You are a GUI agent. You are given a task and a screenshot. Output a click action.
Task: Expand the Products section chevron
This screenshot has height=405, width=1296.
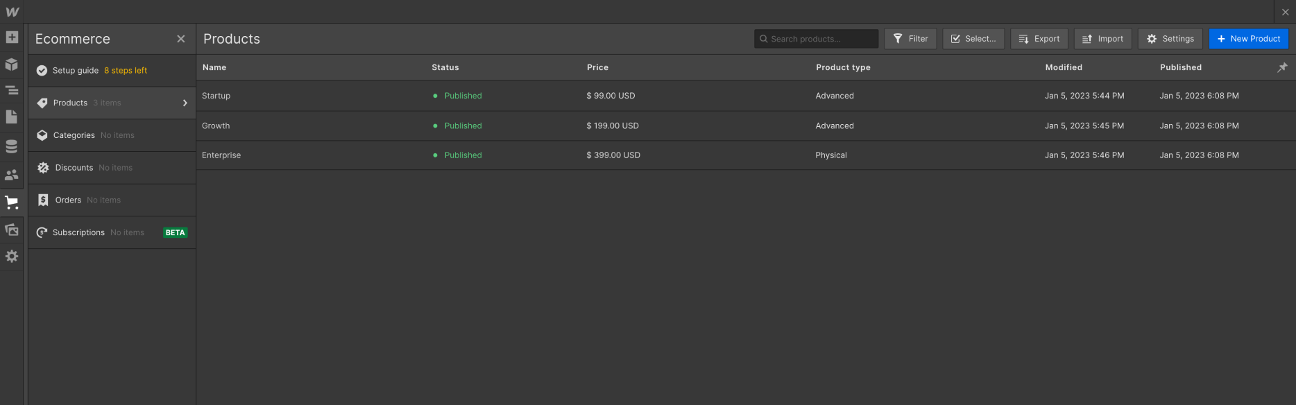click(185, 102)
